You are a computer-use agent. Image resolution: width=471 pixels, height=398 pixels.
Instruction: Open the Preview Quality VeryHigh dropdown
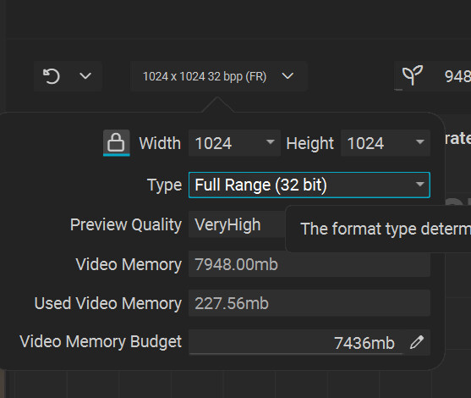click(237, 224)
